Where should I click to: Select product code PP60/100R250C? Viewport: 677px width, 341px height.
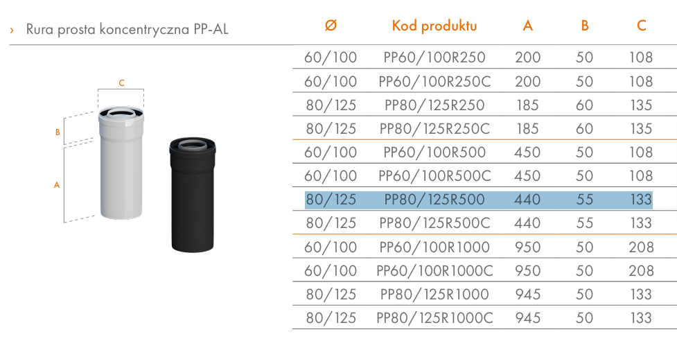tap(434, 81)
